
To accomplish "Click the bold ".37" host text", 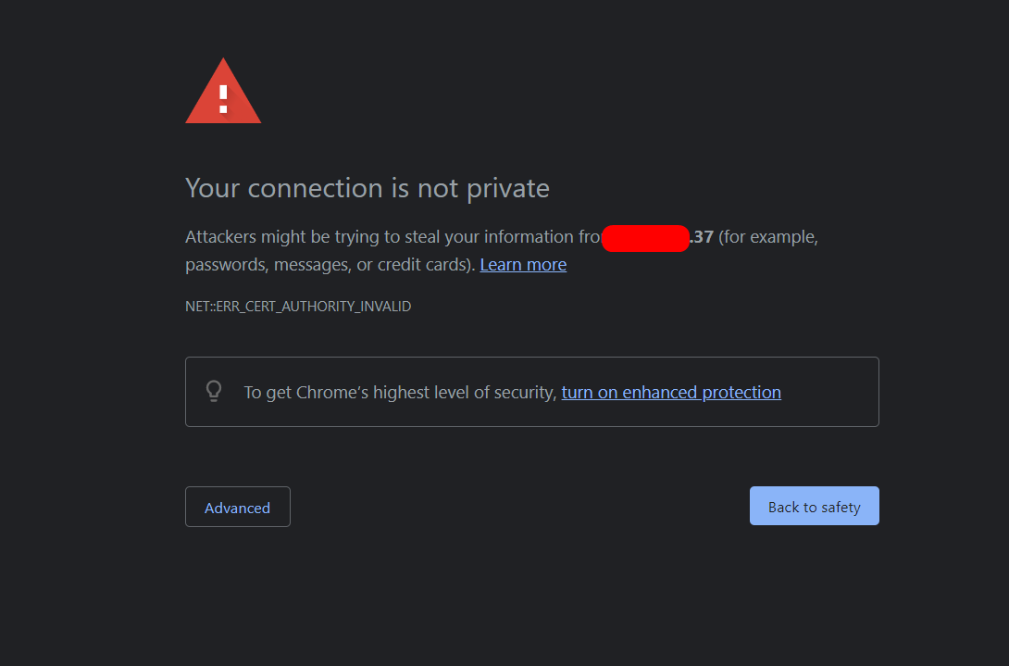I will [x=702, y=237].
